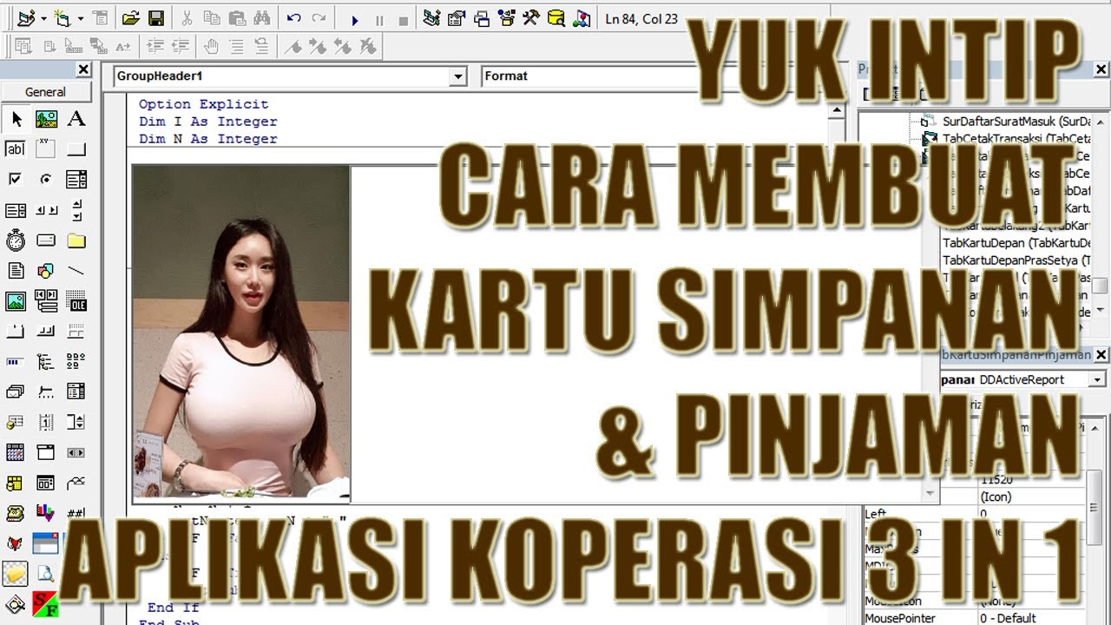Select the Line control in toolbox

click(76, 271)
